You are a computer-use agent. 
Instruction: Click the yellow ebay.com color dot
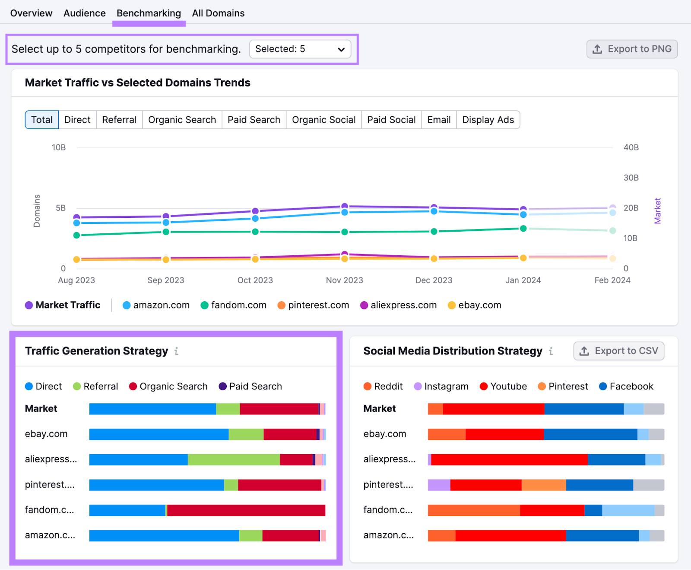pyautogui.click(x=452, y=305)
